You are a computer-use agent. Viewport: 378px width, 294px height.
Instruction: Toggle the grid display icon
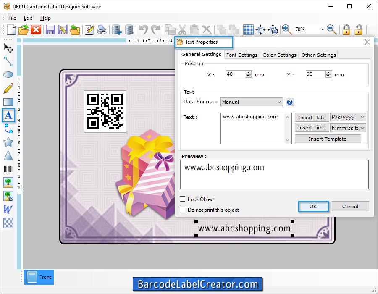coord(248,30)
